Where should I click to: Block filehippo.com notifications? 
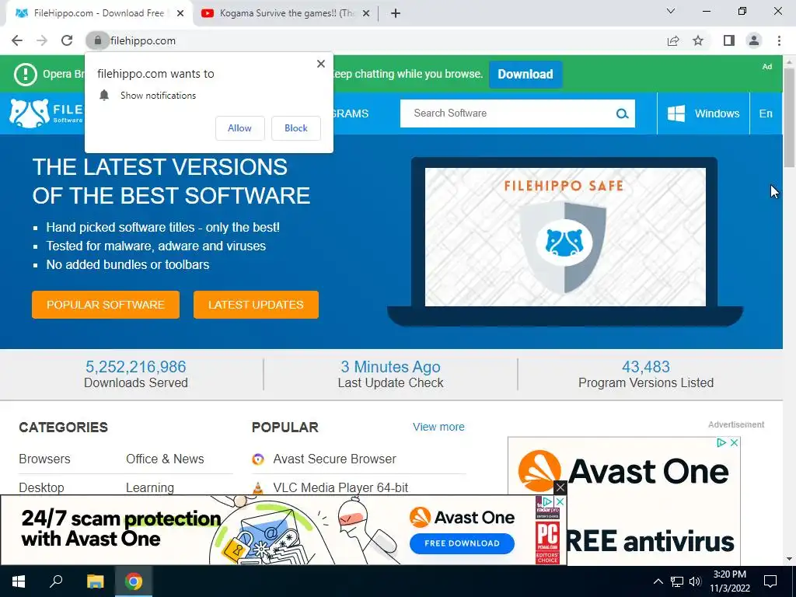[x=296, y=128]
